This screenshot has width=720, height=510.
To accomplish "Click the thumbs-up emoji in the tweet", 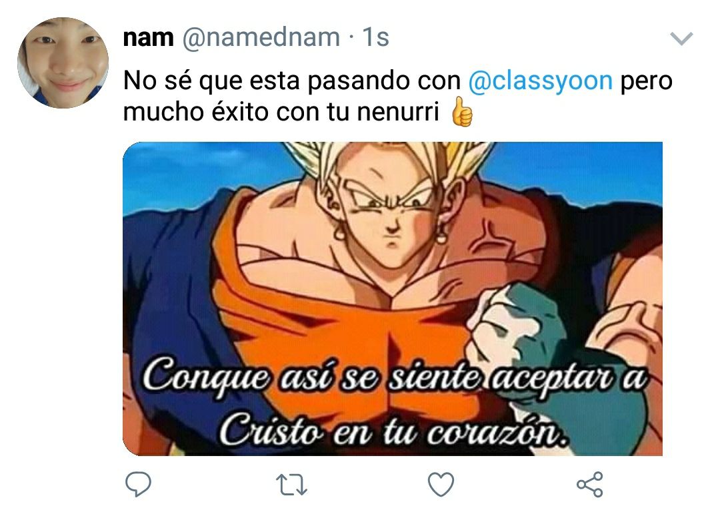I will click(x=462, y=111).
